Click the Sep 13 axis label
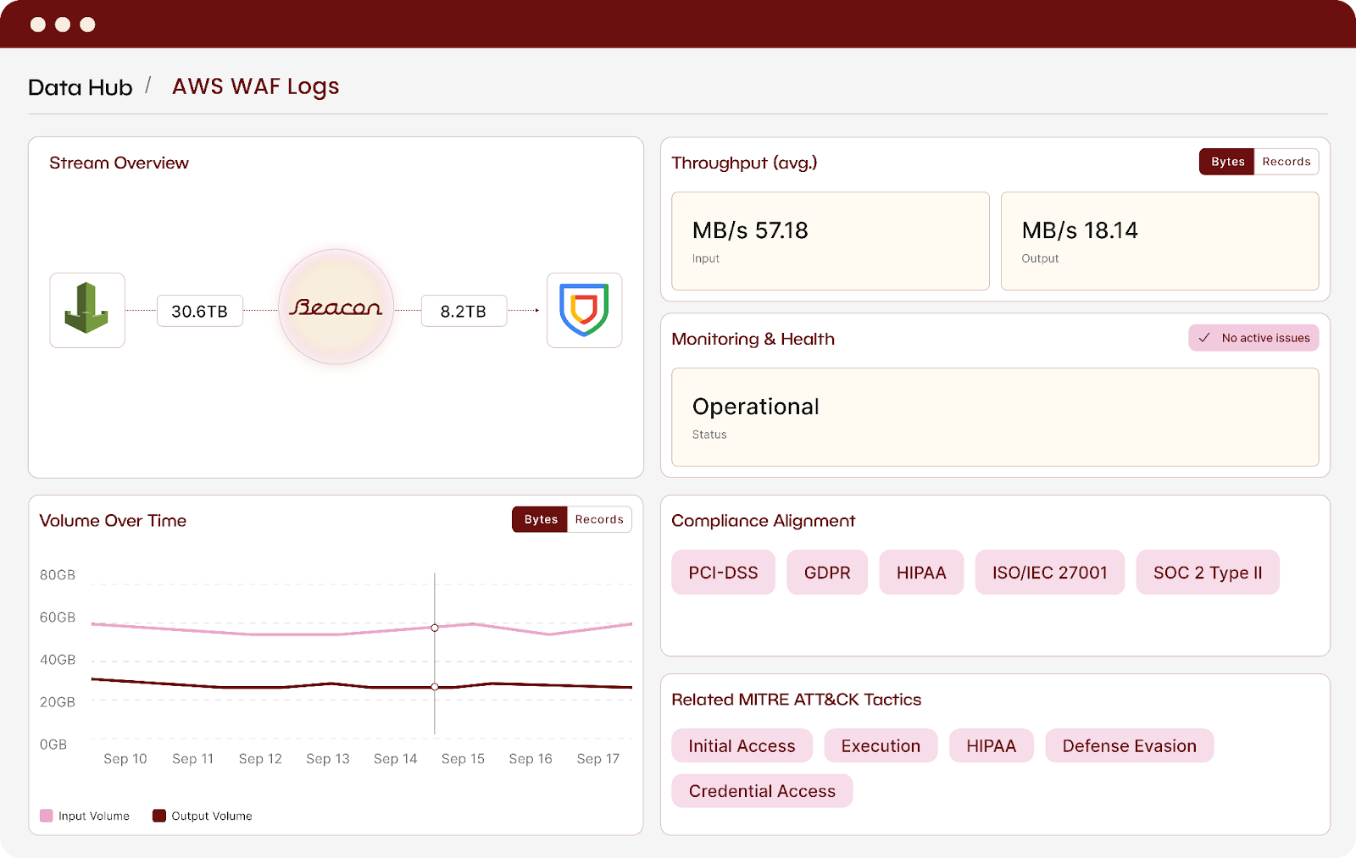 [x=328, y=759]
